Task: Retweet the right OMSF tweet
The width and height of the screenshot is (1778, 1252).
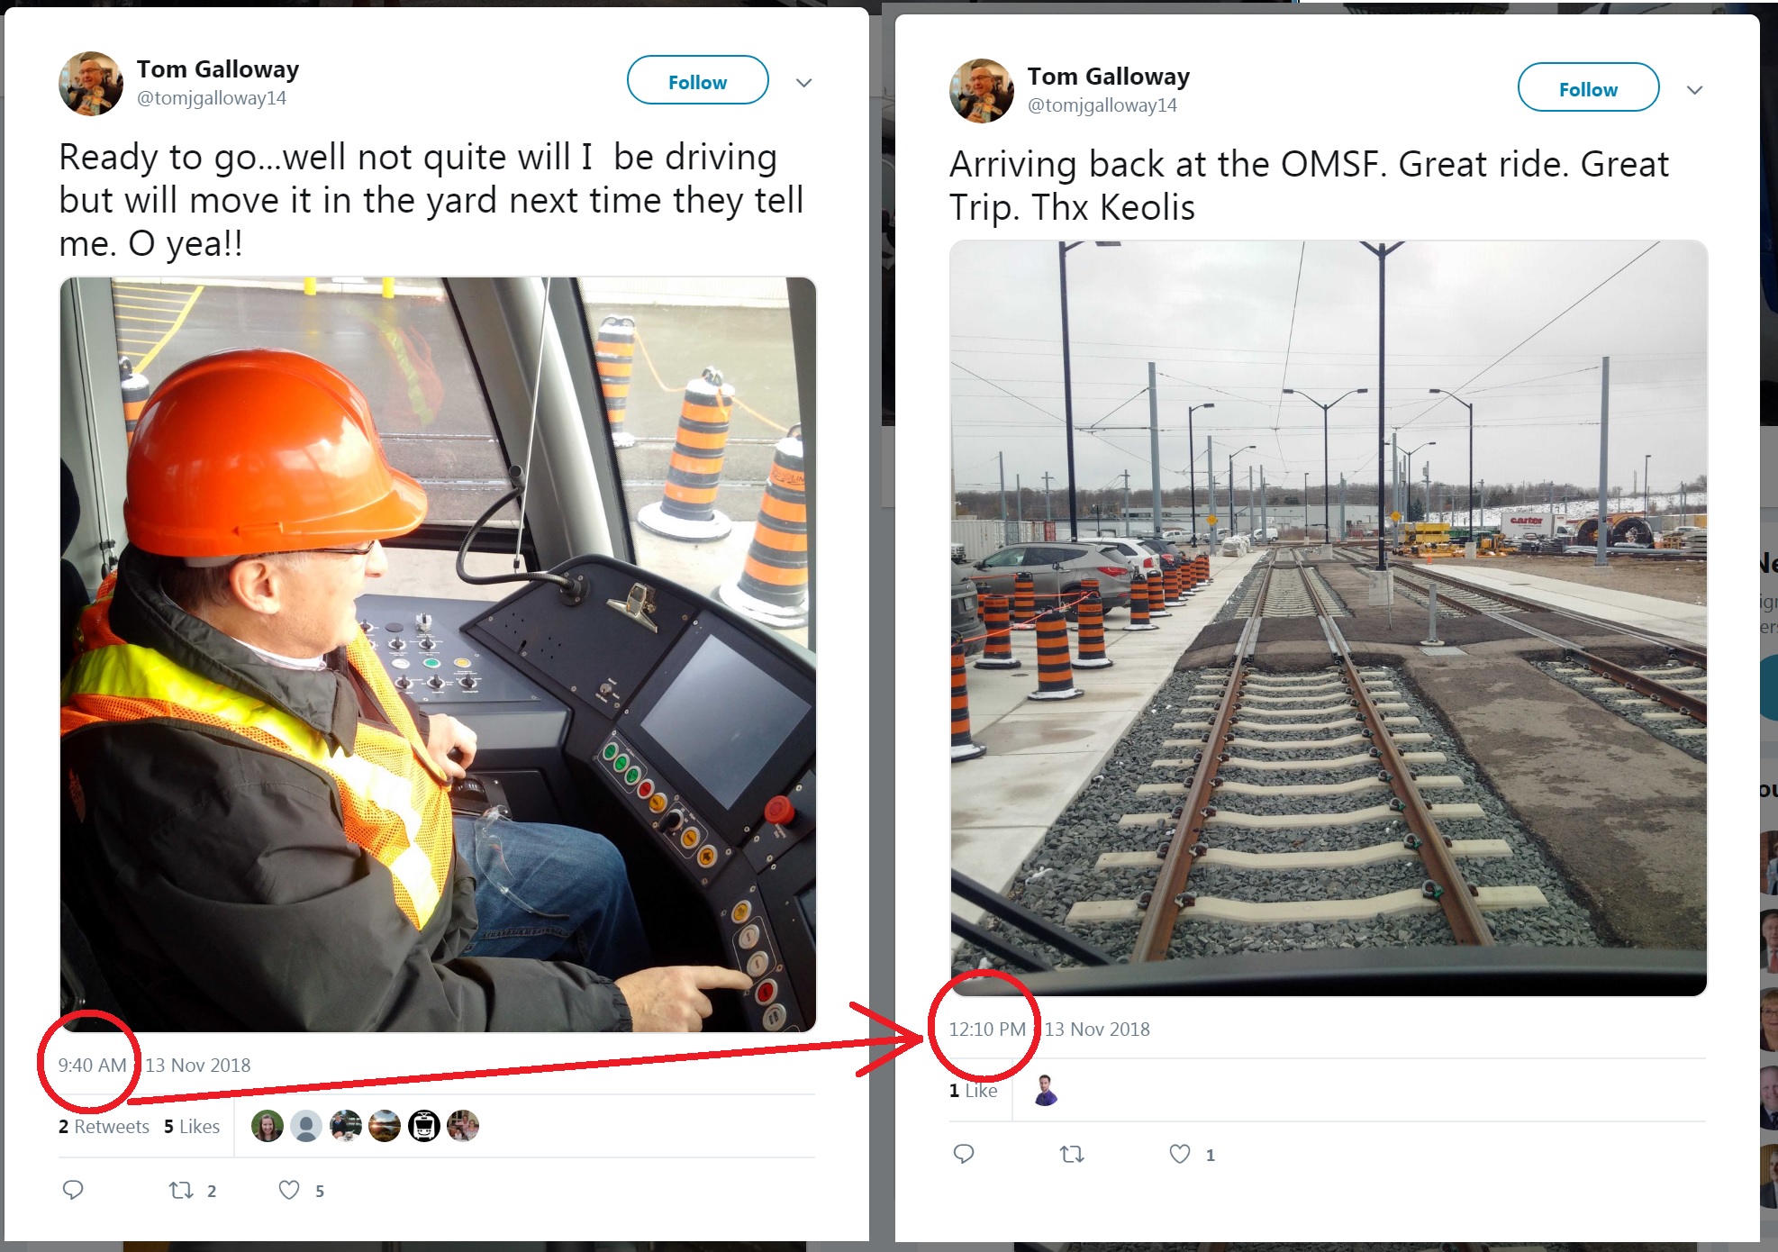Action: (x=1072, y=1154)
